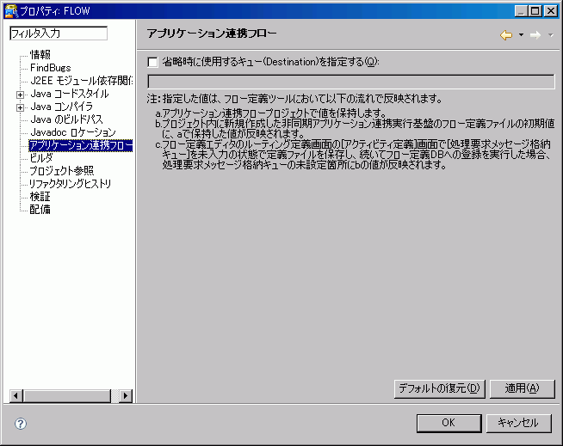The width and height of the screenshot is (563, 446).
Task: Click the help question mark icon
Action: (x=21, y=424)
